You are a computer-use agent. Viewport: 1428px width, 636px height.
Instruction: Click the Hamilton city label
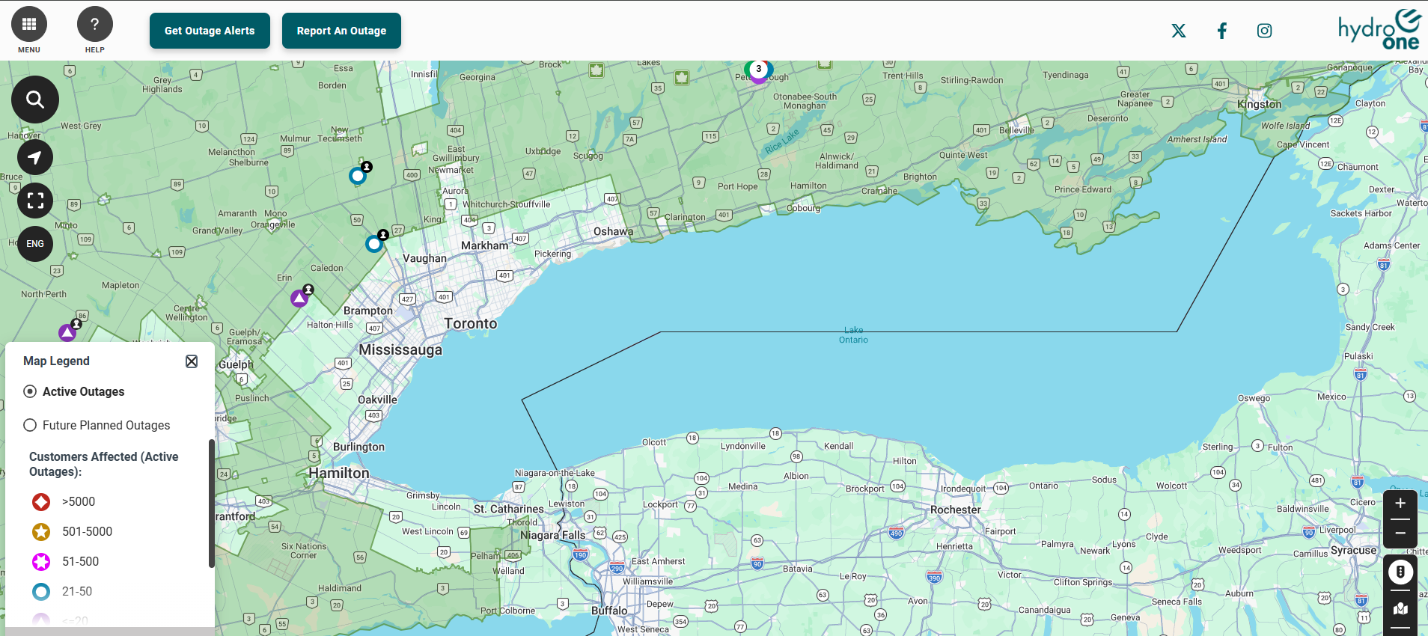coord(339,473)
